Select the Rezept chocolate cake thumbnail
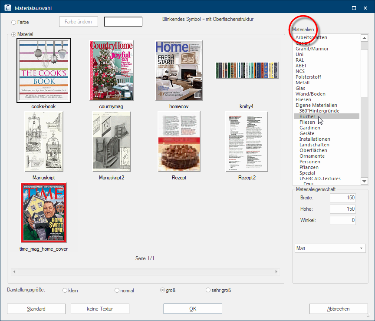375x321 pixels. coord(179,142)
